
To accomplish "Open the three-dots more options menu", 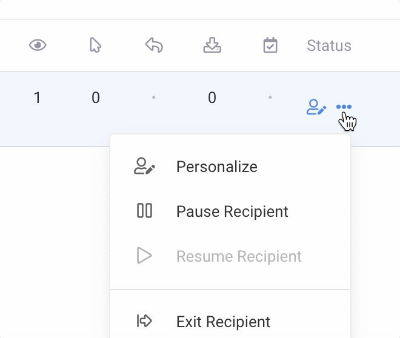I will coord(344,107).
